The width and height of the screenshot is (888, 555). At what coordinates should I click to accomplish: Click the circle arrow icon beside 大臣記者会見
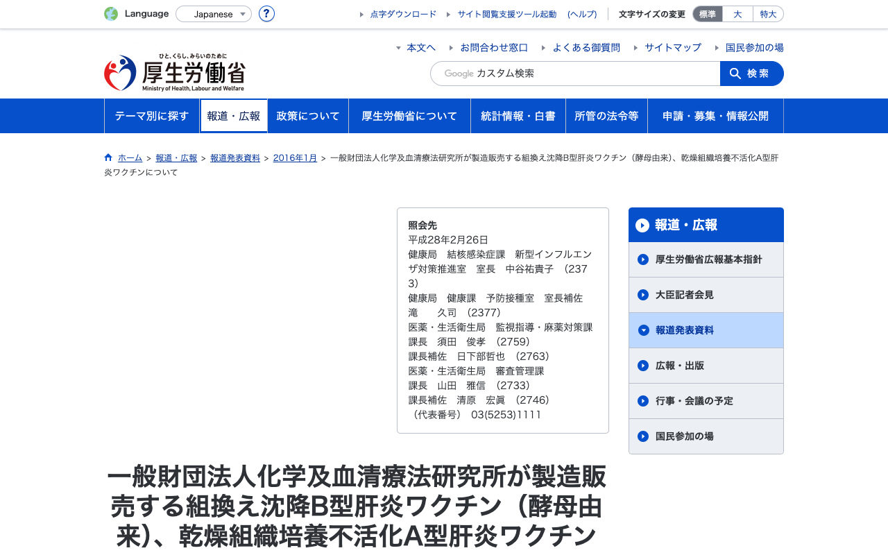(x=643, y=295)
